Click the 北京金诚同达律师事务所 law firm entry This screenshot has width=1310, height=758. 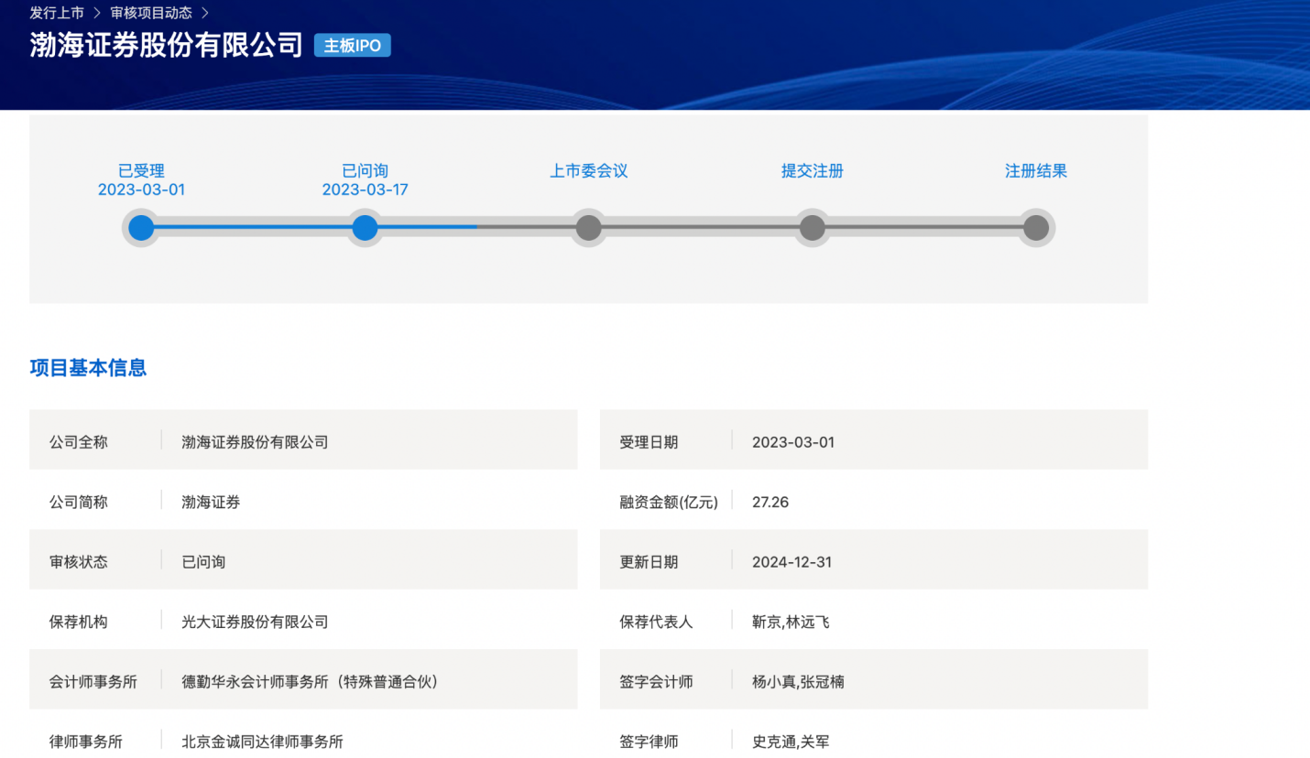(x=262, y=742)
